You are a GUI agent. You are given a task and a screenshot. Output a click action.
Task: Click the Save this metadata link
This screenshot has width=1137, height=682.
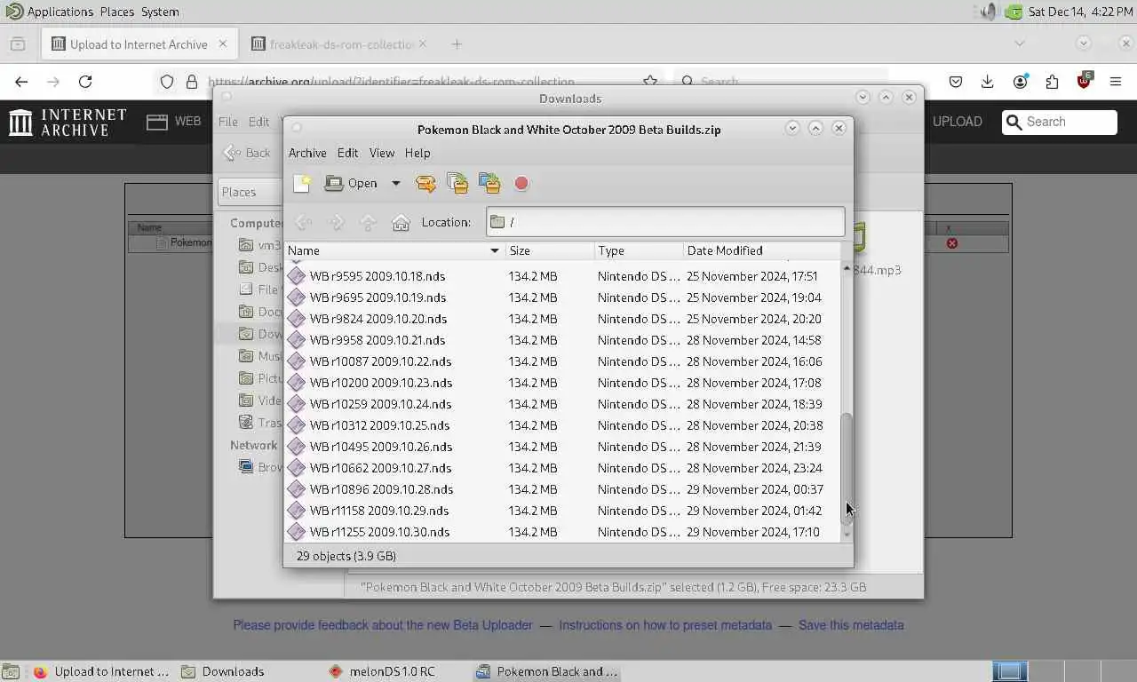pos(851,625)
